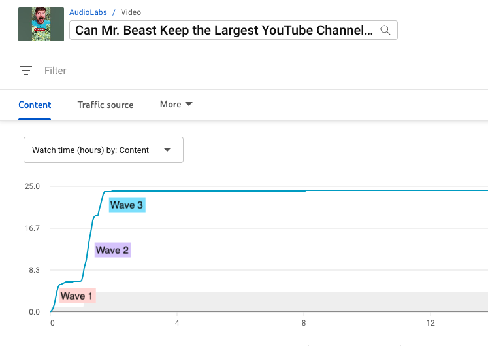
Task: Click the x-axis tick labeled 8
Action: click(x=304, y=323)
